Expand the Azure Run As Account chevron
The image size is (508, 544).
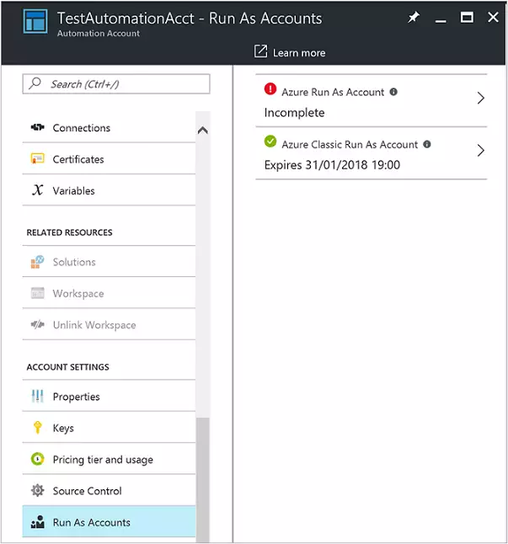click(481, 99)
